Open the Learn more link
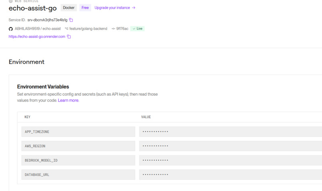The image size is (322, 191). 68,100
